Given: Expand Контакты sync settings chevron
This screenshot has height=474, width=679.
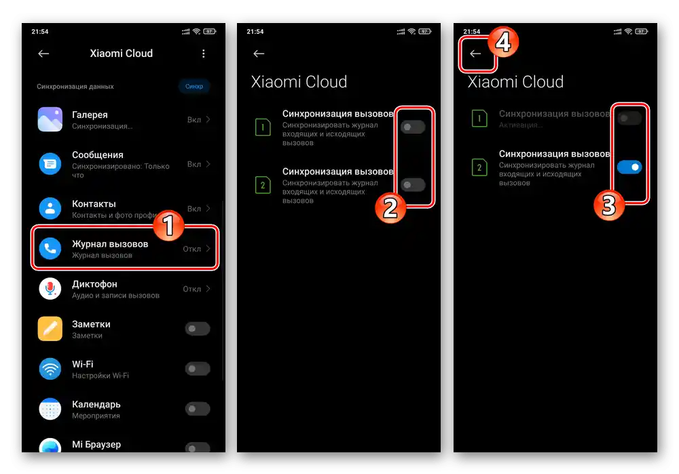Looking at the screenshot, I should coord(208,208).
